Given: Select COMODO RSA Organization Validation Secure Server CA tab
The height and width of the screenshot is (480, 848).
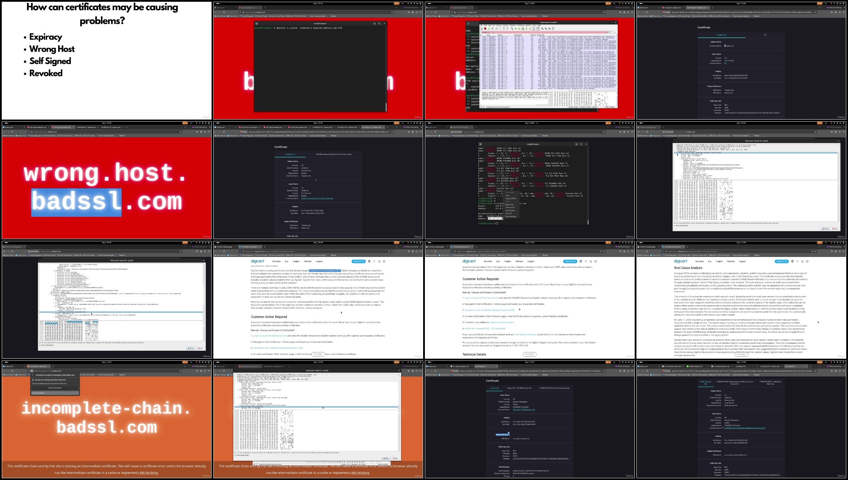Looking at the screenshot, I should [x=735, y=382].
